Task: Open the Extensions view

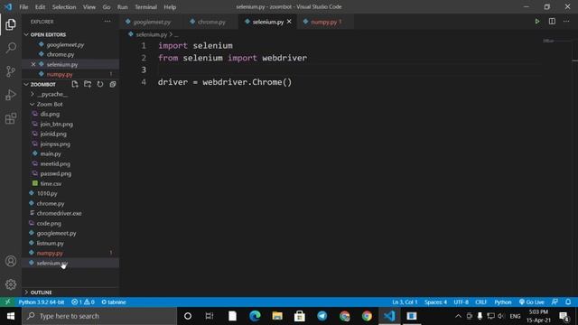Action: pos(11,118)
